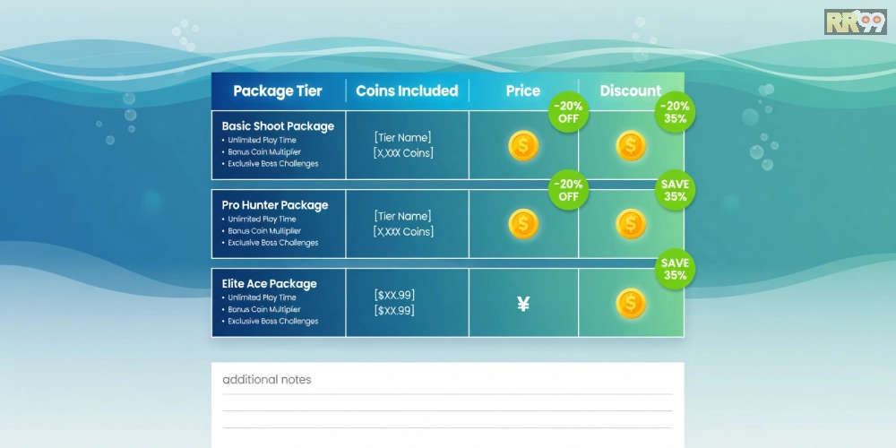Click the -20% 35% badge at top right
The height and width of the screenshot is (448, 896).
pos(676,112)
